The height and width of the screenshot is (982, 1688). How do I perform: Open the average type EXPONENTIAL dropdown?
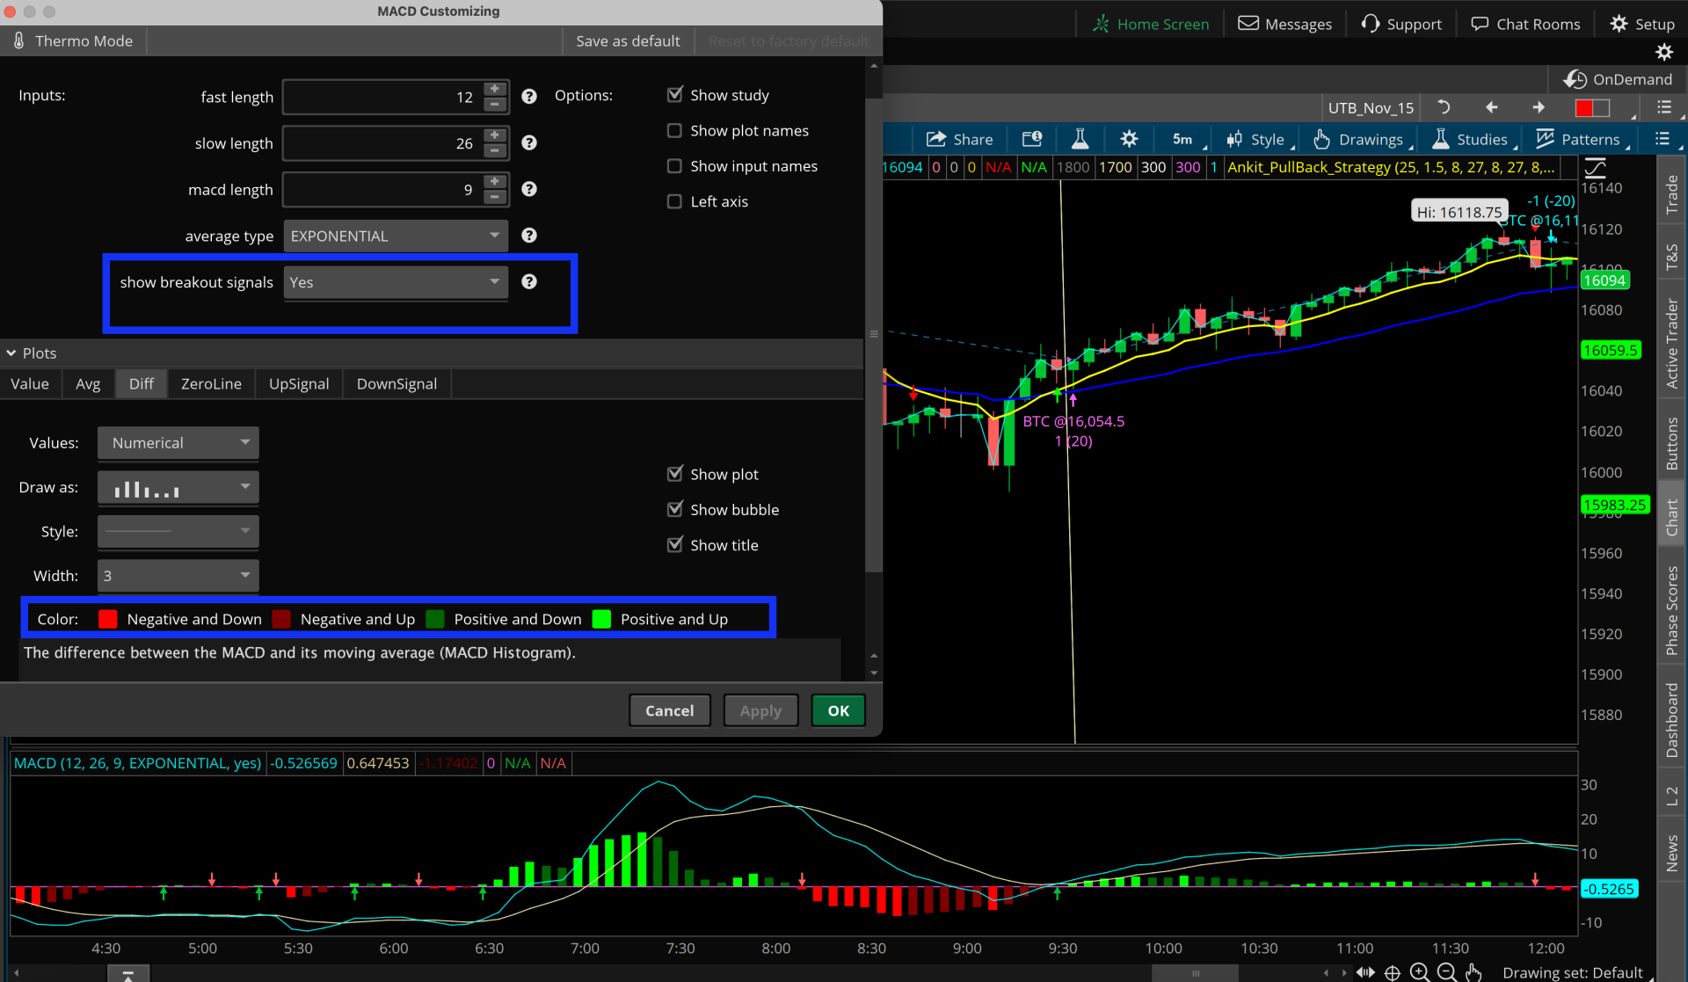[396, 236]
